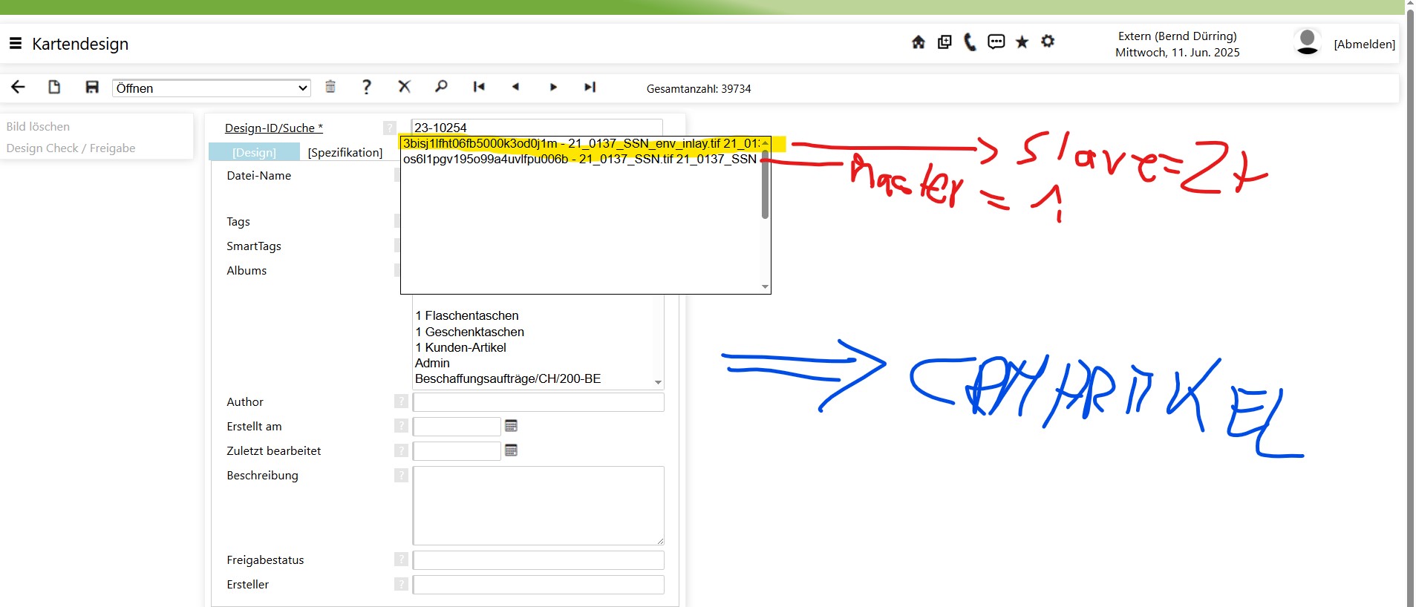The image size is (1416, 607).
Task: Click the [Abmelden] logout link
Action: (x=1364, y=45)
